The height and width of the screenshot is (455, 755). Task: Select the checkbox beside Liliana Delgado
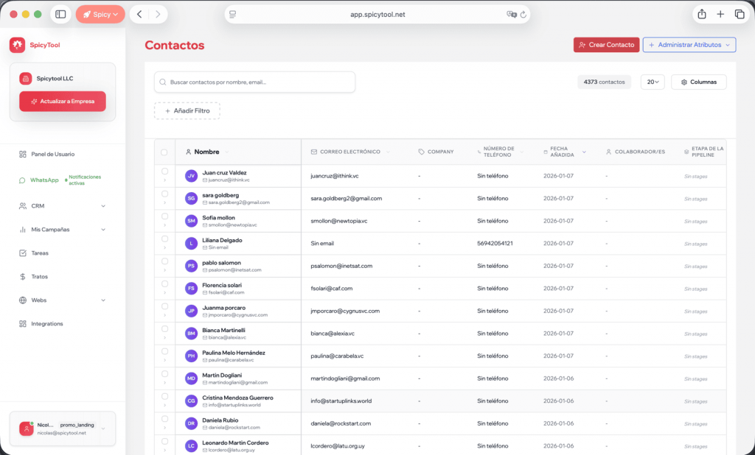tap(164, 239)
